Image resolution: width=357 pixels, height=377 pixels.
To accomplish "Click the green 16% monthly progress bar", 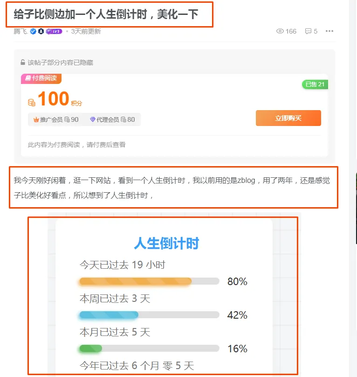I will pyautogui.click(x=149, y=349).
